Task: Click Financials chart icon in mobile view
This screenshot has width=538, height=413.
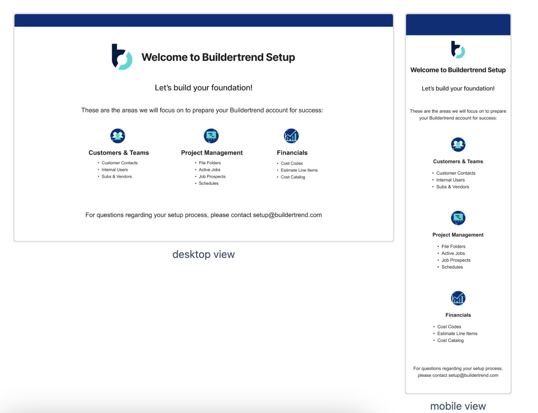Action: coord(458,298)
